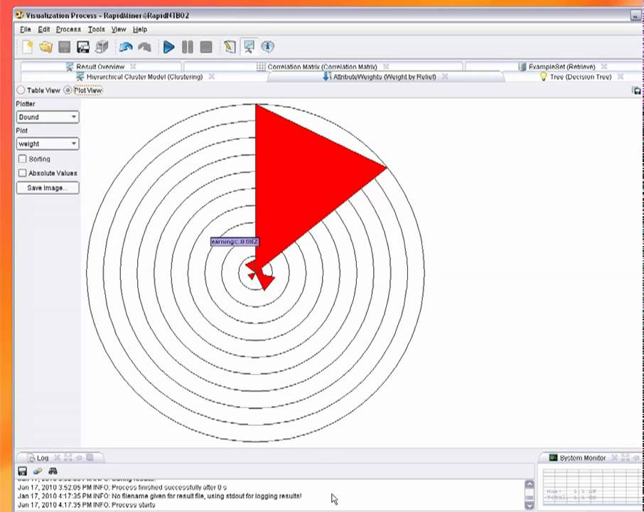
Task: Open the Process menu
Action: click(x=68, y=30)
